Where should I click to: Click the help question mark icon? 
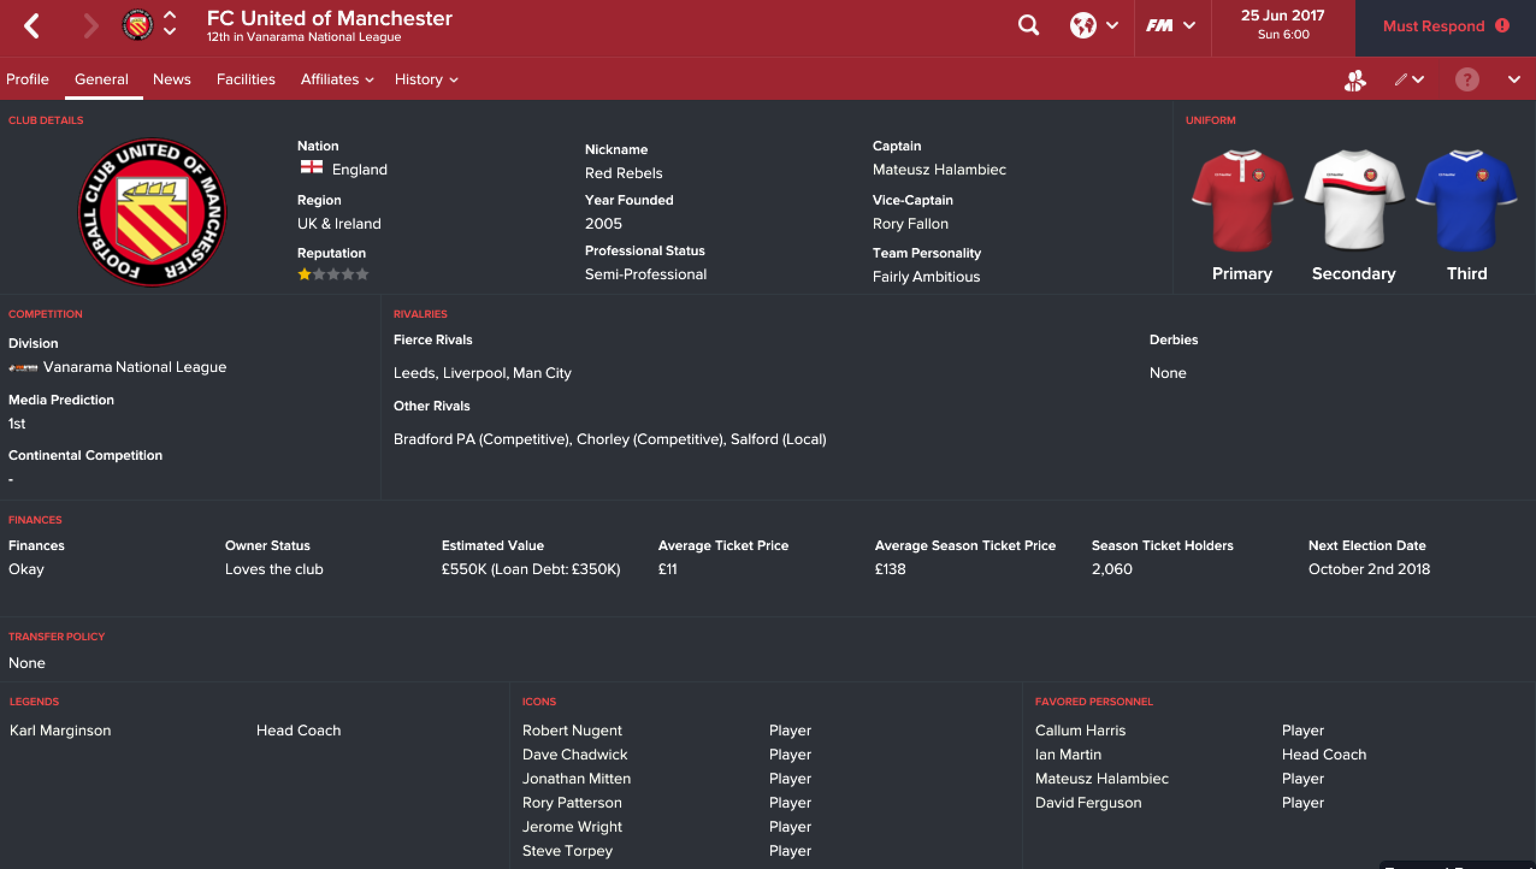coord(1467,79)
